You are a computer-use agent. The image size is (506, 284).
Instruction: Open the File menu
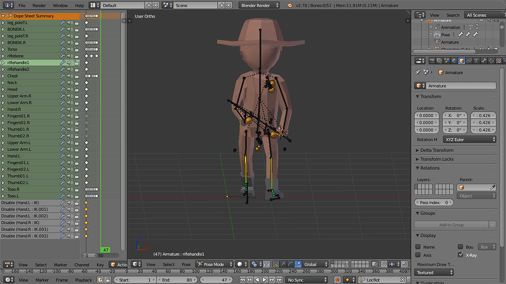22,5
